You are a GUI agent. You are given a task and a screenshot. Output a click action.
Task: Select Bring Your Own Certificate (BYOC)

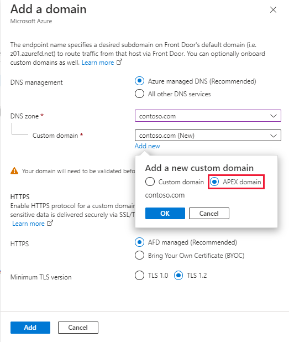click(x=139, y=256)
